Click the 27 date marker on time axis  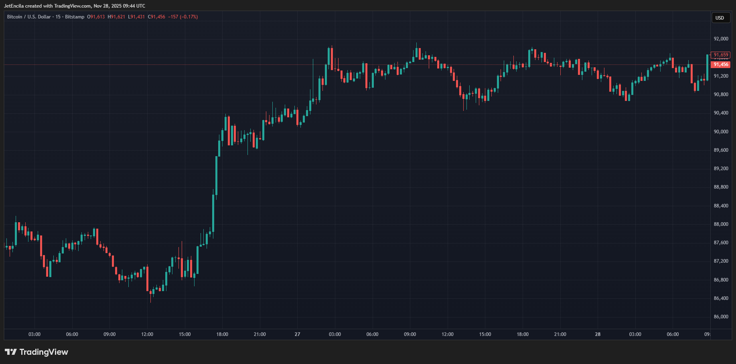pos(297,334)
